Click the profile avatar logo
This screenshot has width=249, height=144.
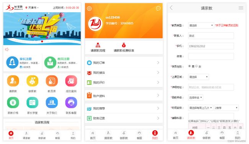point(95,24)
